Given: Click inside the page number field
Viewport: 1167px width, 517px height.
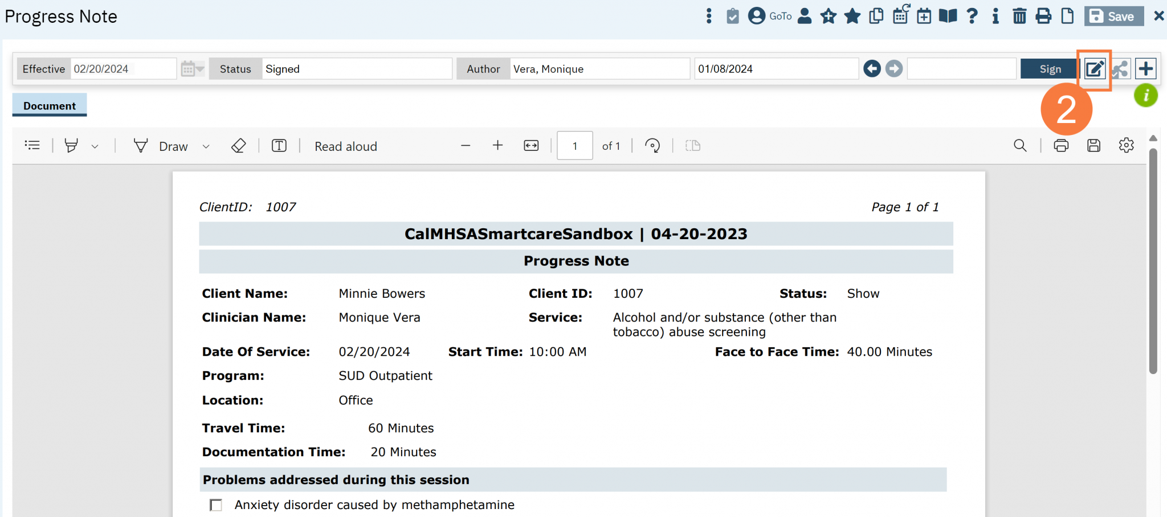Looking at the screenshot, I should coord(574,145).
